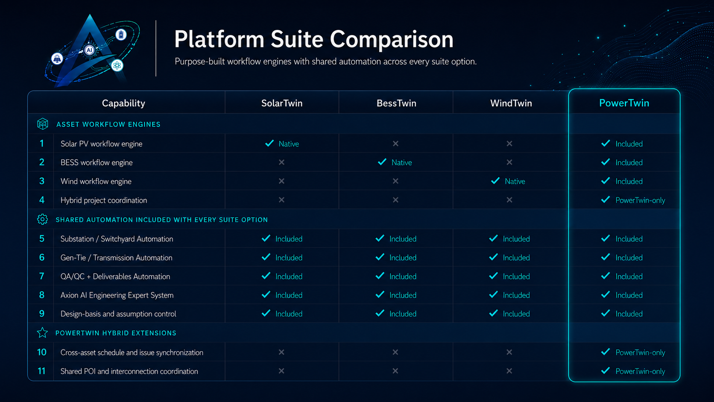Click SolarTwin X mark for Hybrid project coordination
This screenshot has height=402, width=714.
[281, 200]
